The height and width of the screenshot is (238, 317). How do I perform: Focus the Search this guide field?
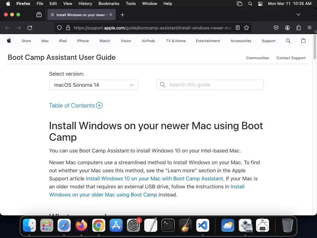[210, 85]
